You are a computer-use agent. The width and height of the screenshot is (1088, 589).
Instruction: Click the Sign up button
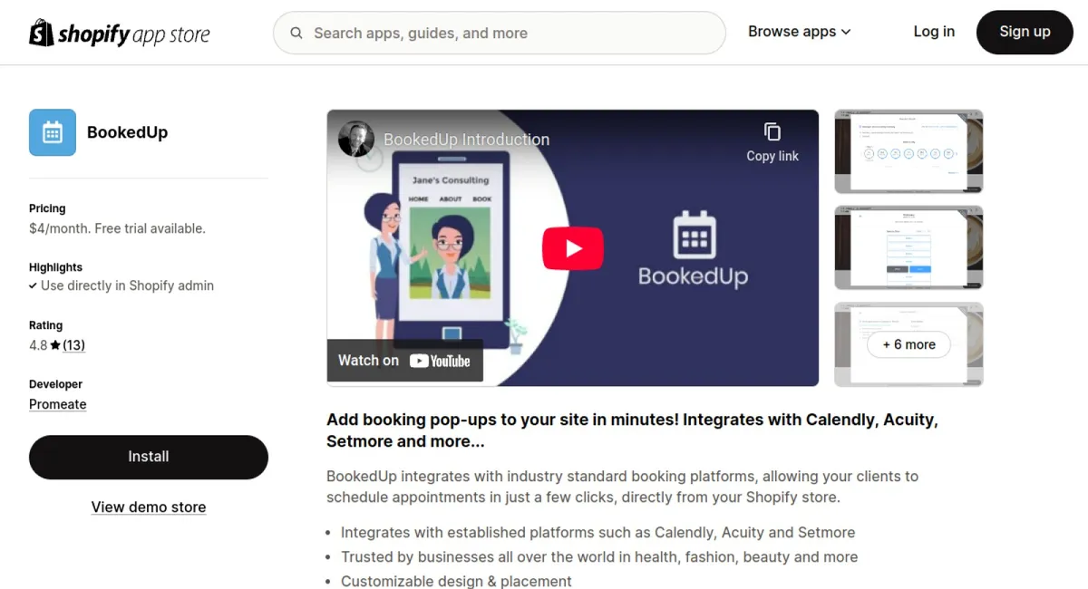point(1025,32)
